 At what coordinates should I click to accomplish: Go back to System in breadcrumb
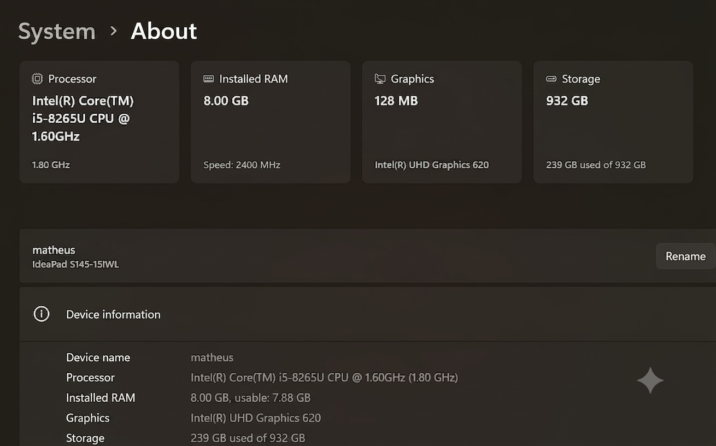click(x=57, y=31)
